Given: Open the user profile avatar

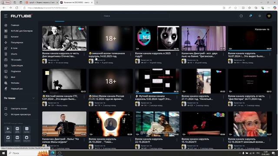Looking at the screenshot, I should pos(269,16).
